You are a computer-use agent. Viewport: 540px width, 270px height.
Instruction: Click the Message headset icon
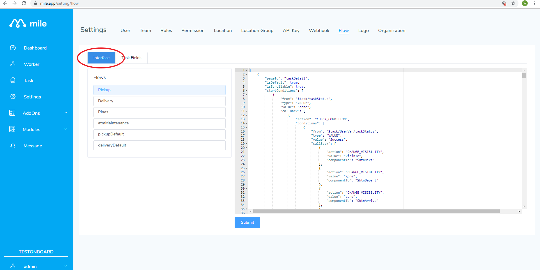click(13, 146)
